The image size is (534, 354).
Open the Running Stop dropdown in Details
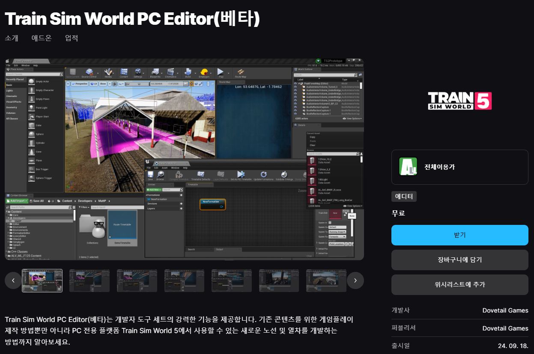(337, 232)
